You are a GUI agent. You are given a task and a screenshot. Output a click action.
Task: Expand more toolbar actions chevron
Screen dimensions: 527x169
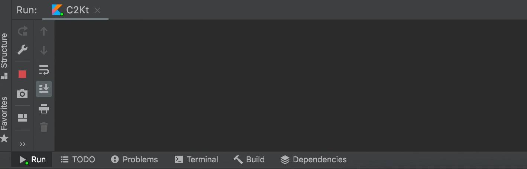coord(23,144)
